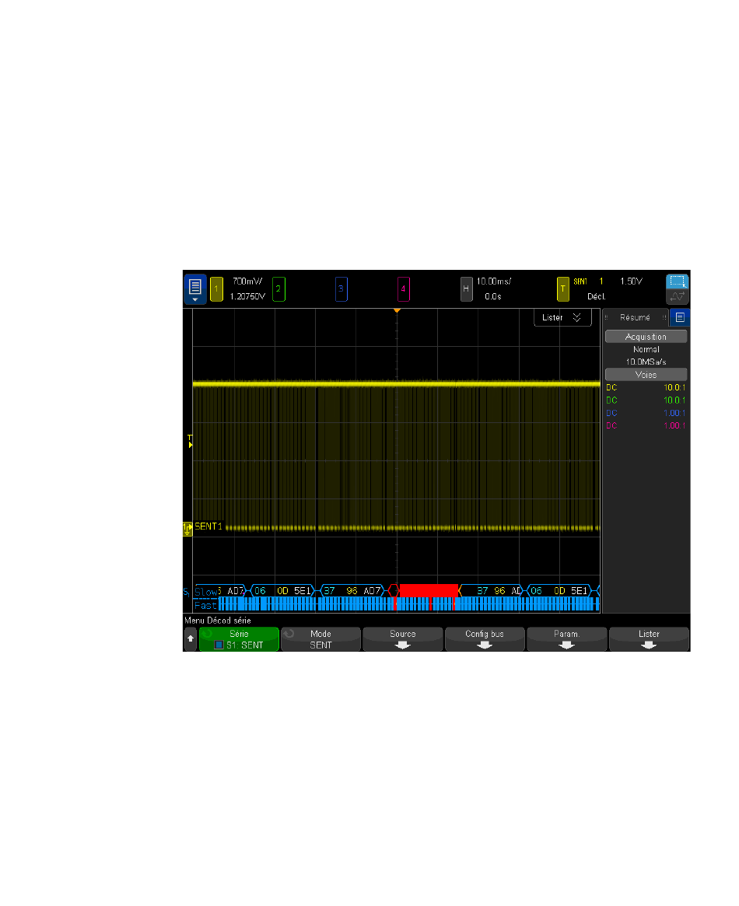The image size is (739, 906).
Task: Click the Résumé sidebar tab
Action: (x=635, y=317)
